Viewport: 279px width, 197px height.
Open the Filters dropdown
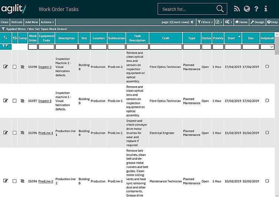(x=205, y=22)
